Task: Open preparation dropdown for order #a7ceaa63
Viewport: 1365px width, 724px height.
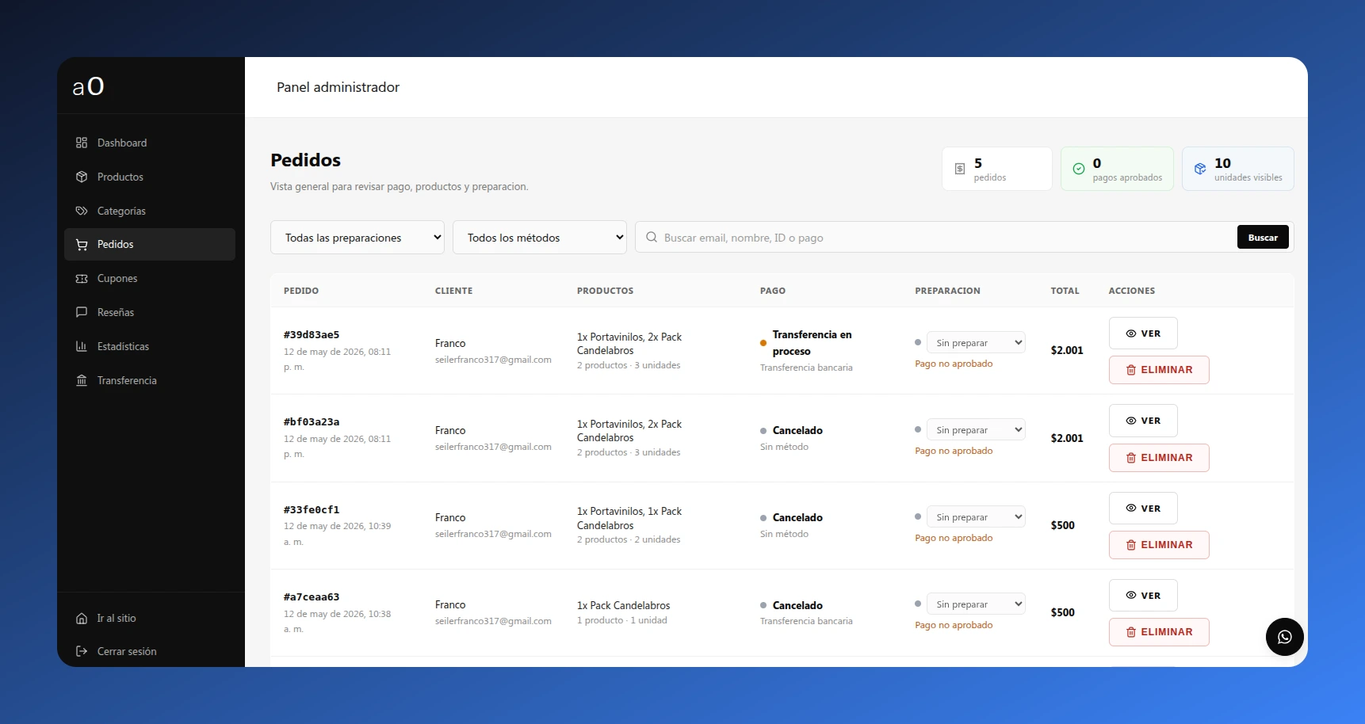Action: coord(976,604)
